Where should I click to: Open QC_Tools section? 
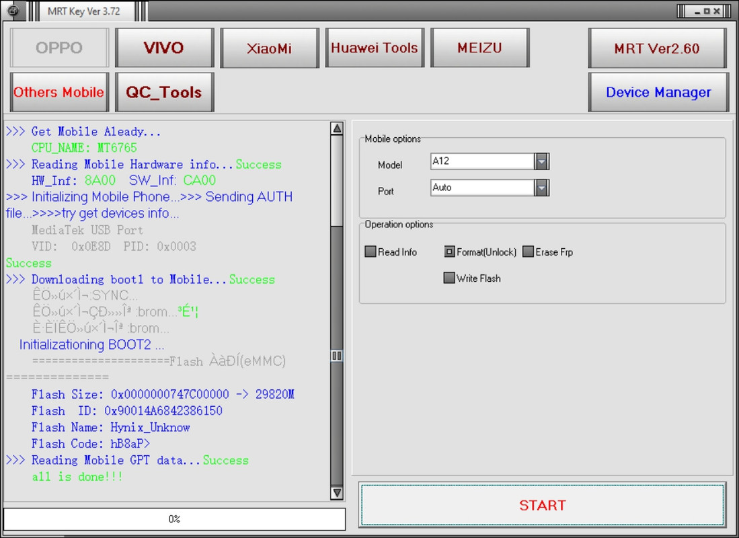pyautogui.click(x=164, y=92)
